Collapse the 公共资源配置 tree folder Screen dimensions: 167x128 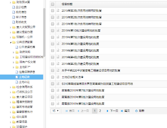pyautogui.click(x=11, y=42)
